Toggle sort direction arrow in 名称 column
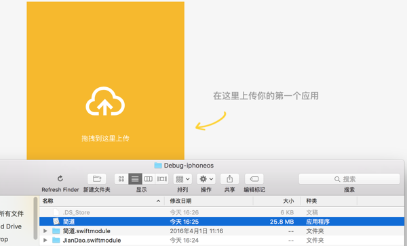 coord(158,201)
